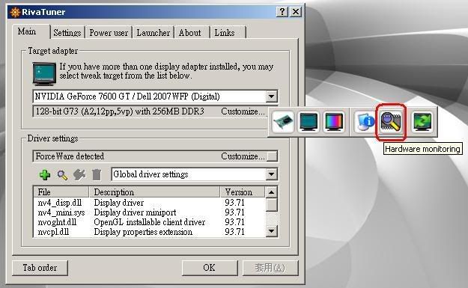Click the RivaTuner gear title bar icon
468x288 pixels.
(x=15, y=12)
